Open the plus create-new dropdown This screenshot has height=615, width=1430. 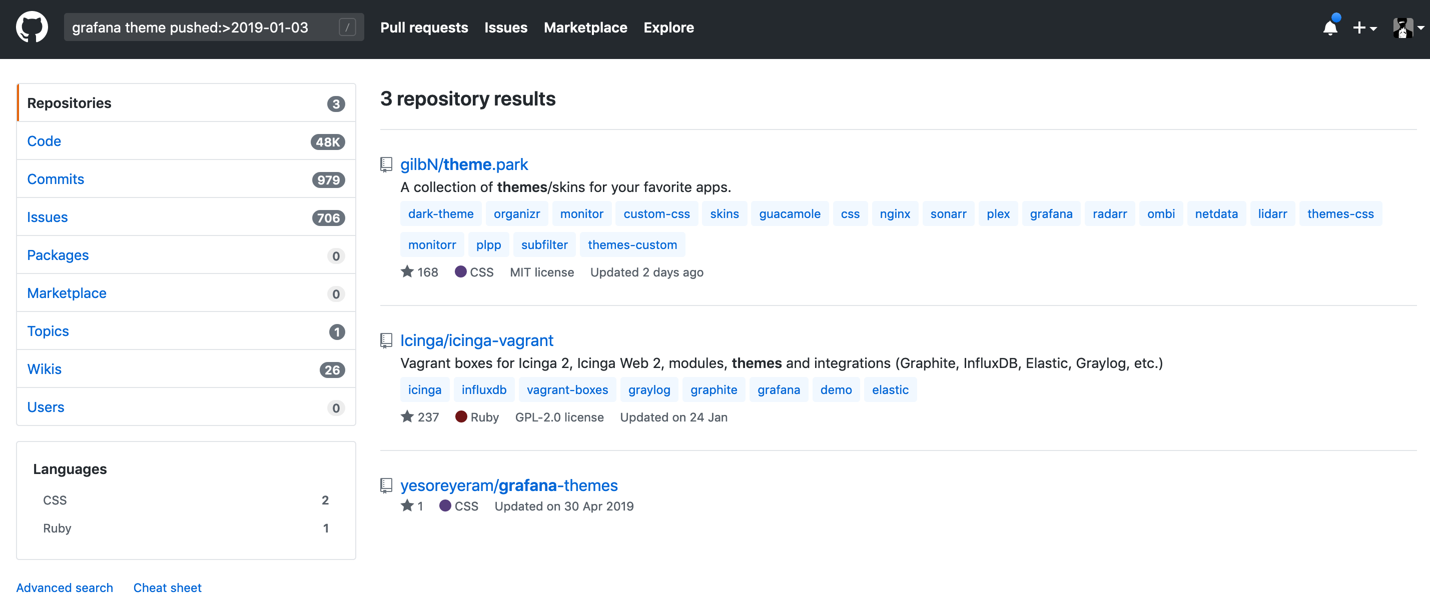(x=1364, y=27)
